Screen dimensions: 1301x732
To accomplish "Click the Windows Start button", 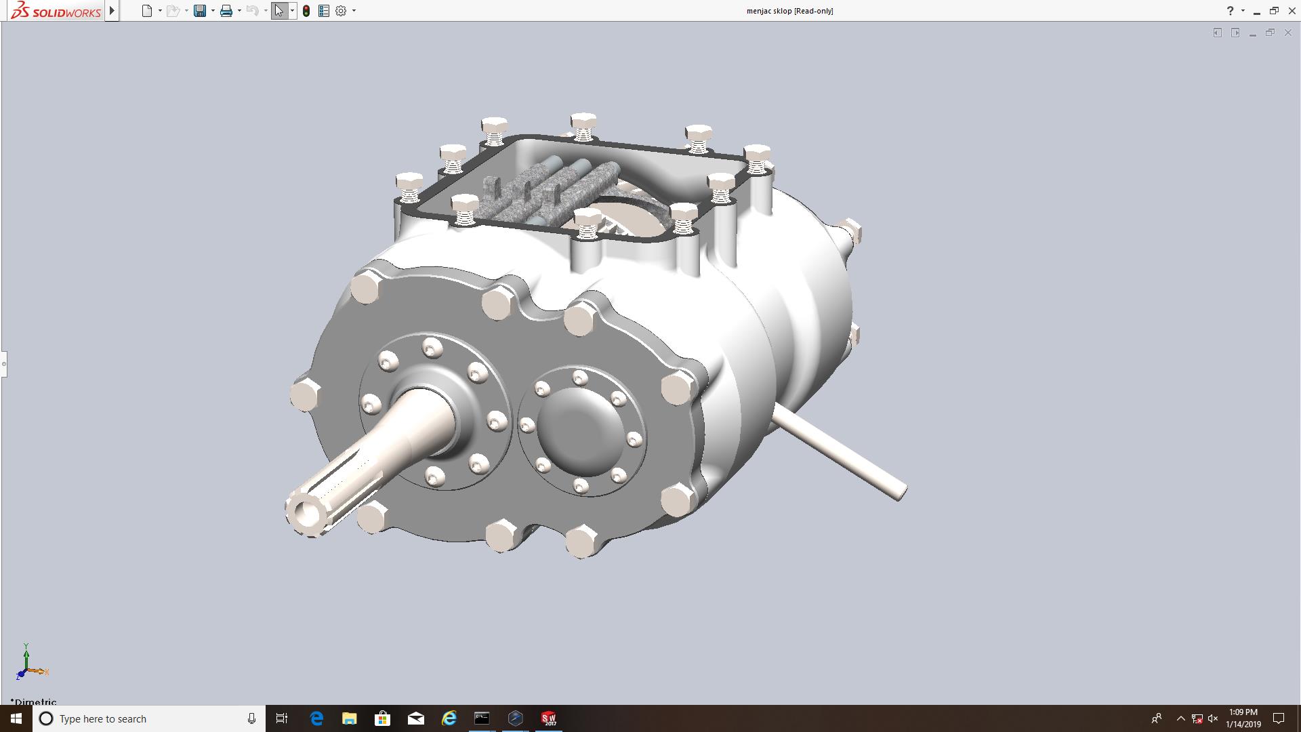I will pos(16,718).
